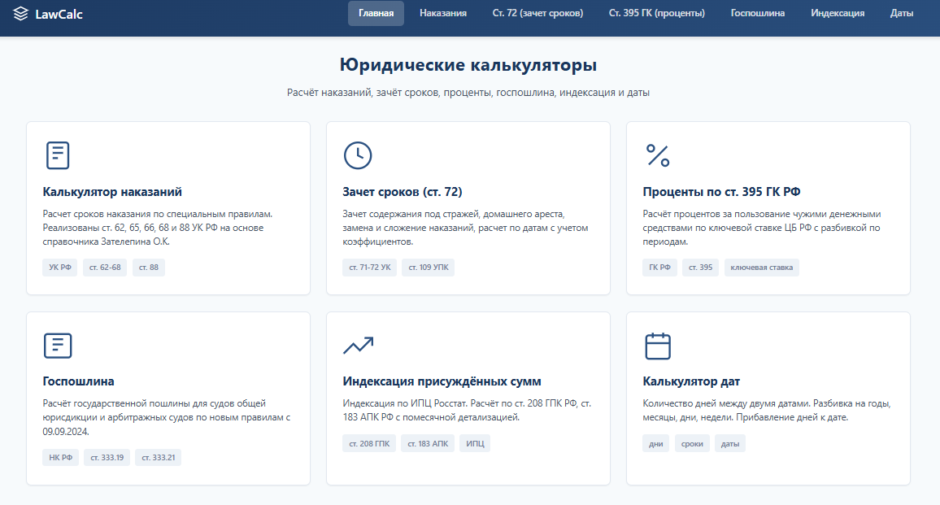Click the дни tag
Viewport: 940px width, 505px height.
click(656, 444)
